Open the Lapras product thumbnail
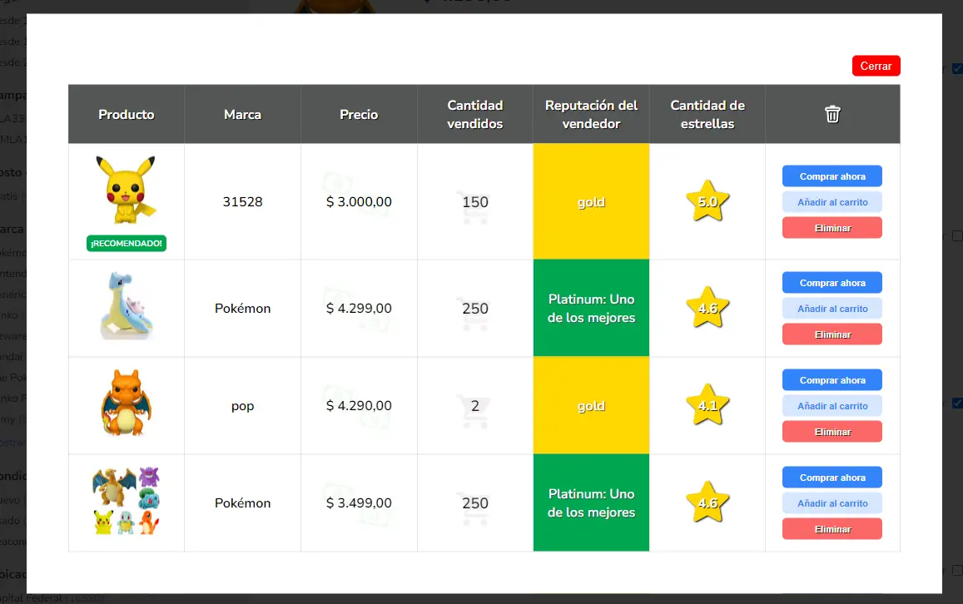Screen dimensions: 963x604 click(126, 305)
